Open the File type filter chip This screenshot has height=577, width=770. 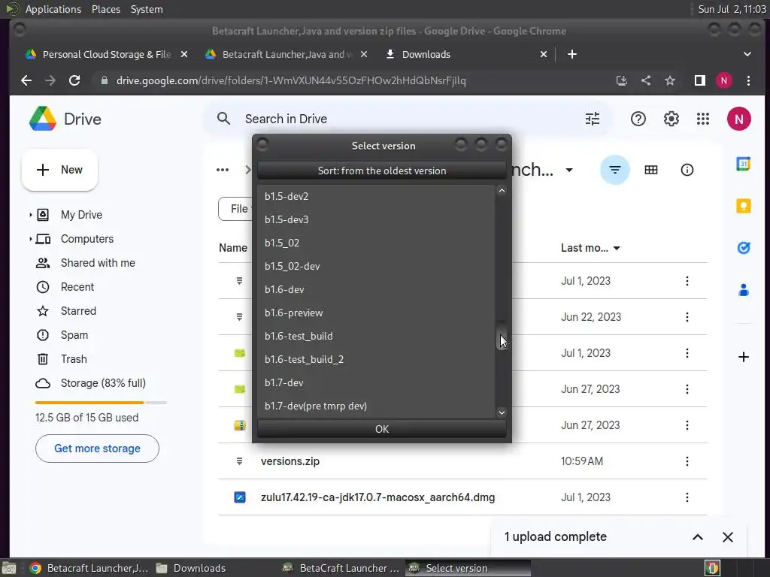[x=235, y=209]
